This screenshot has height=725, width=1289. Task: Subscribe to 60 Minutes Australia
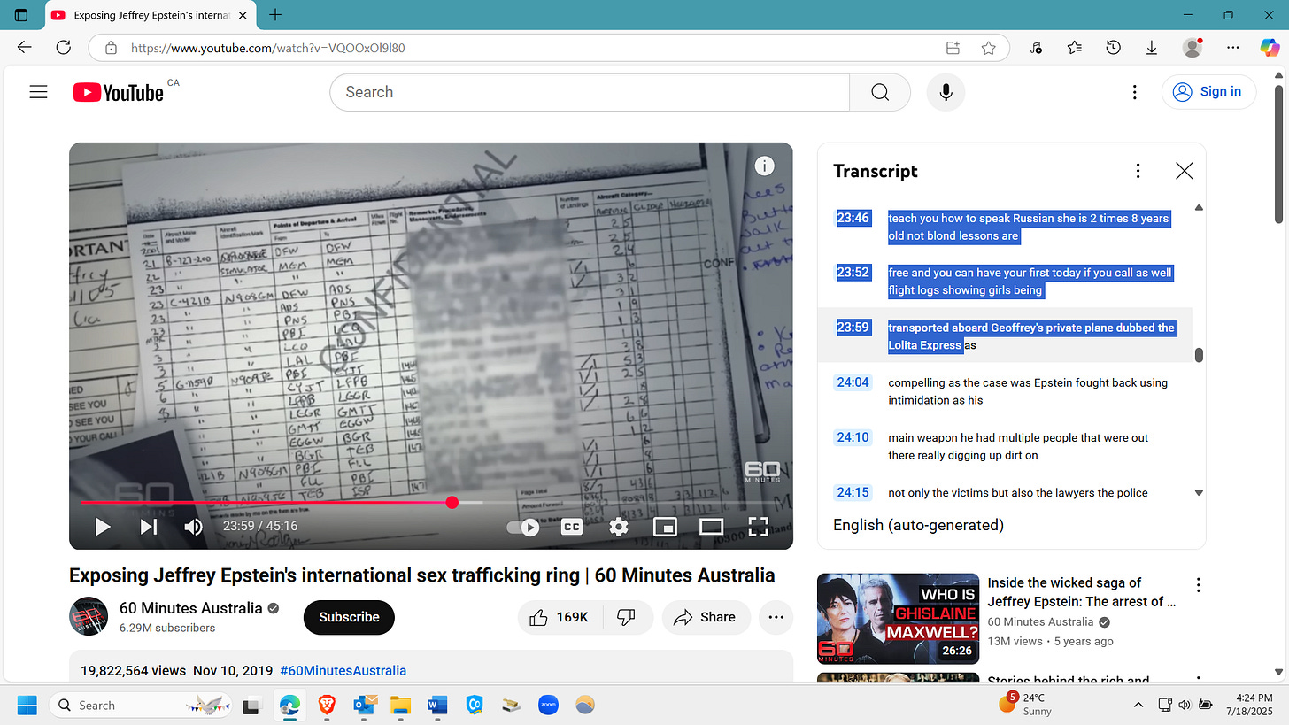point(349,617)
